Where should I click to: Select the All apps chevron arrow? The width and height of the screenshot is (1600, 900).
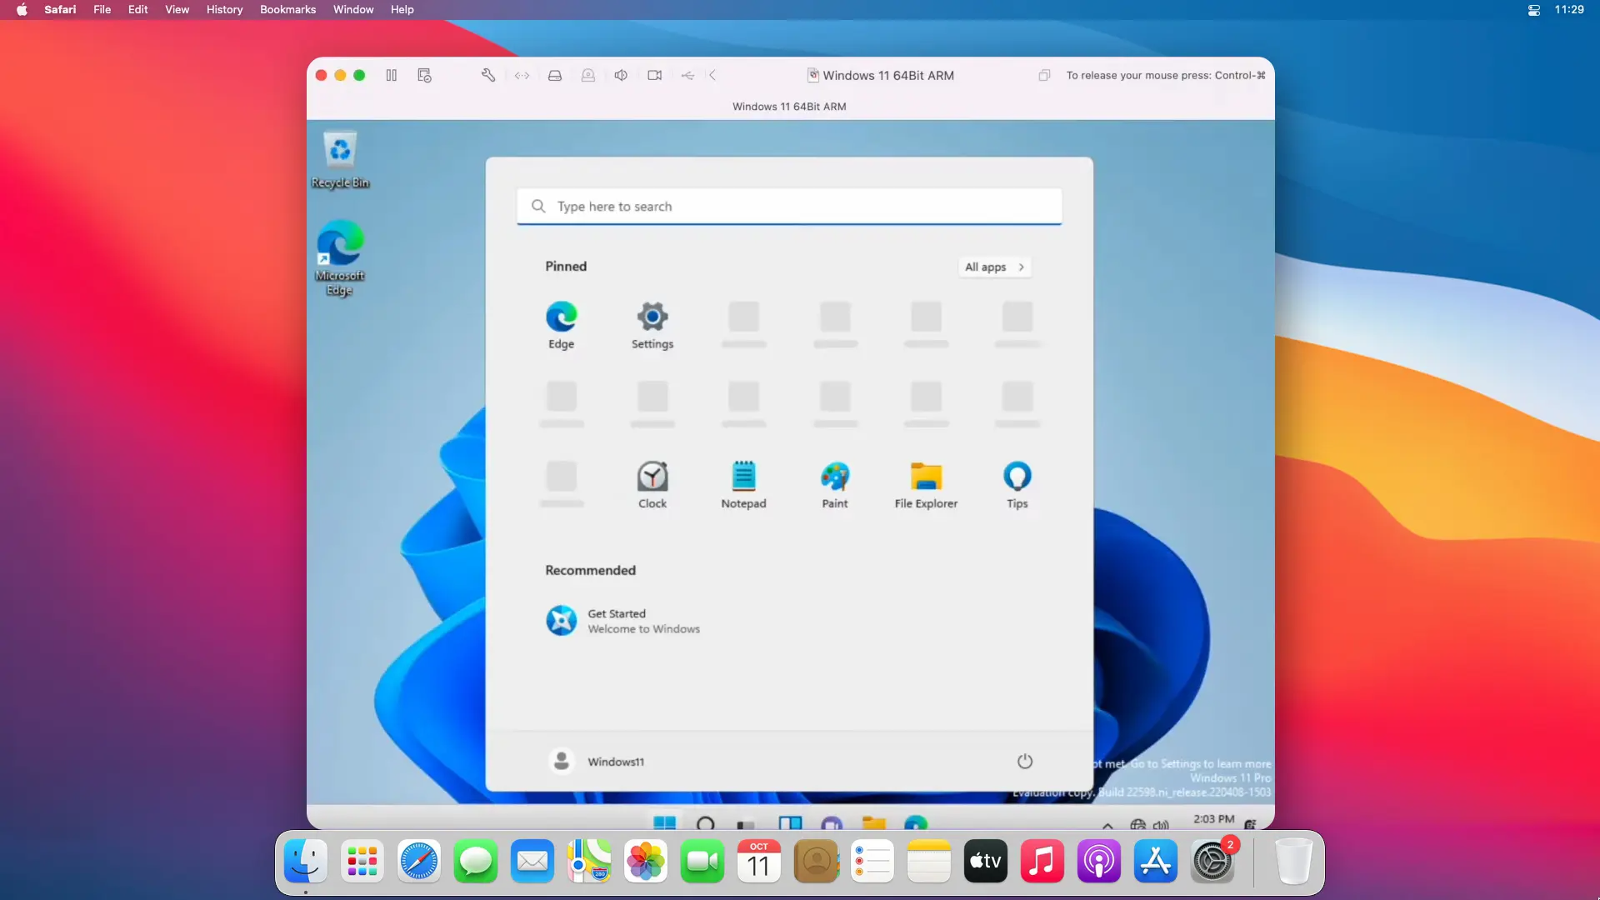point(1021,266)
